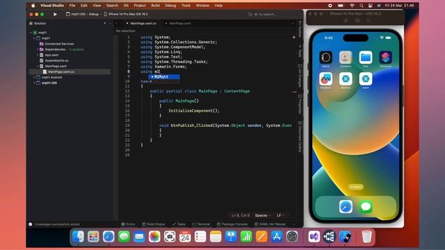Open the Toolbox side panel
Image resolution: width=445 pixels, height=250 pixels.
(300, 28)
